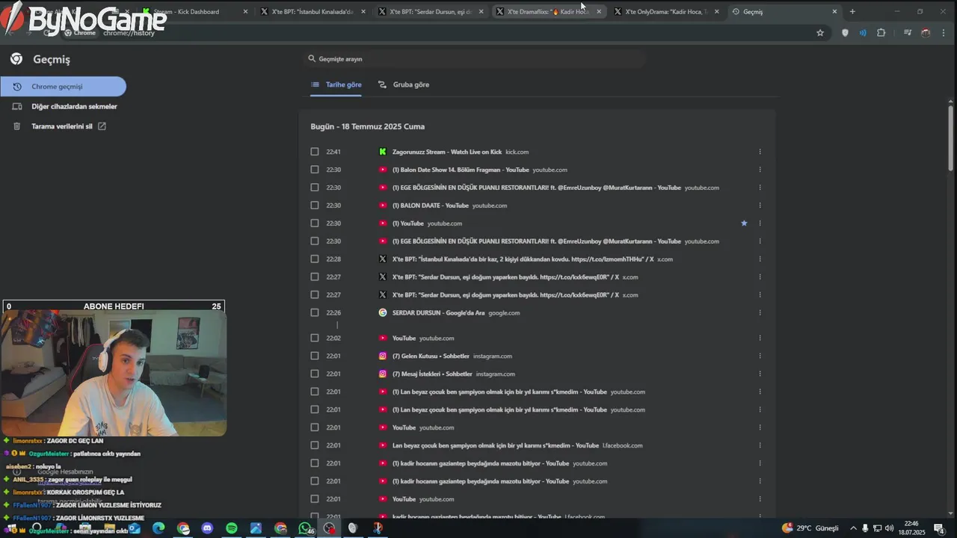
Task: Close the X'te Dramaflixs tab
Action: tap(599, 11)
